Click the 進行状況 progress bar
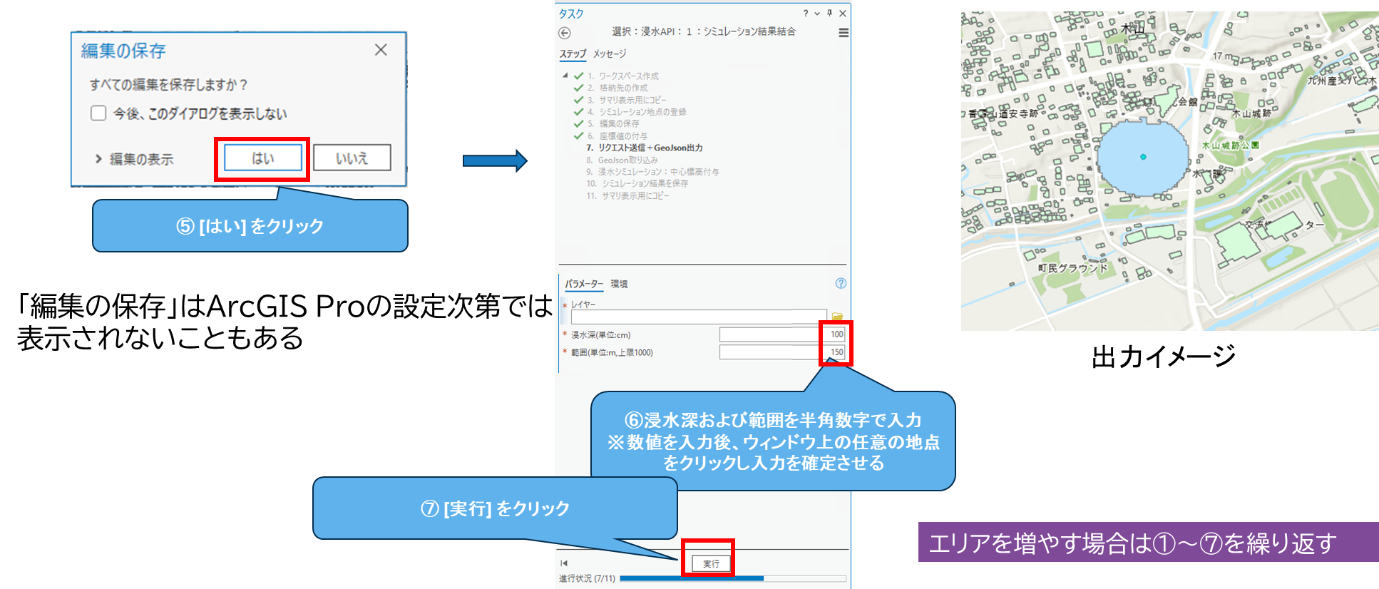Image resolution: width=1379 pixels, height=589 pixels. pyautogui.click(x=733, y=578)
